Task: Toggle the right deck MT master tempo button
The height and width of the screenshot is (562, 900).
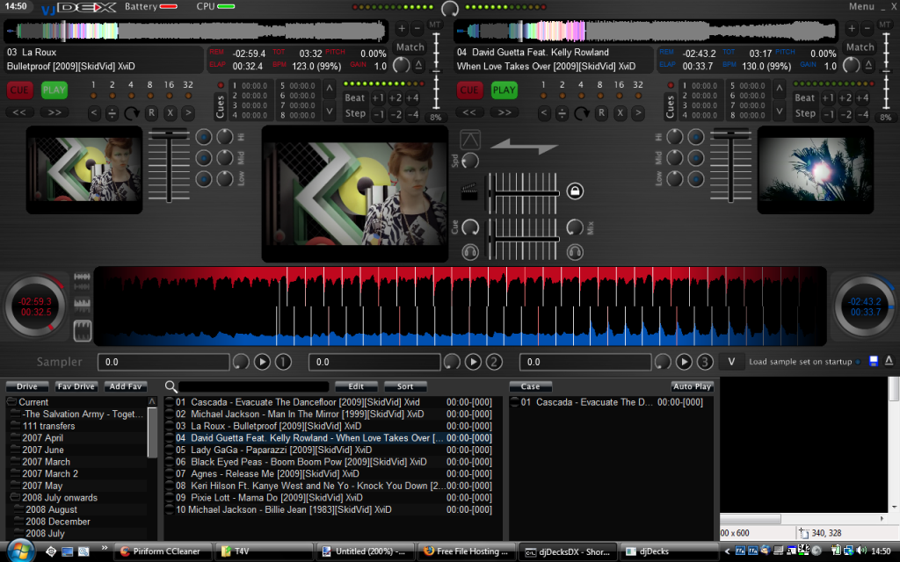Action: click(x=885, y=25)
